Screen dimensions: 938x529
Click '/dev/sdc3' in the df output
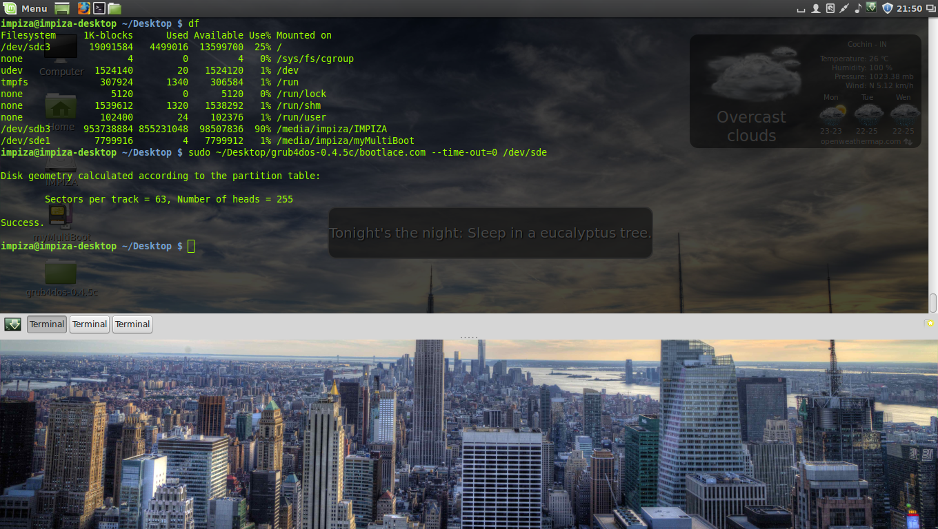[x=26, y=47]
